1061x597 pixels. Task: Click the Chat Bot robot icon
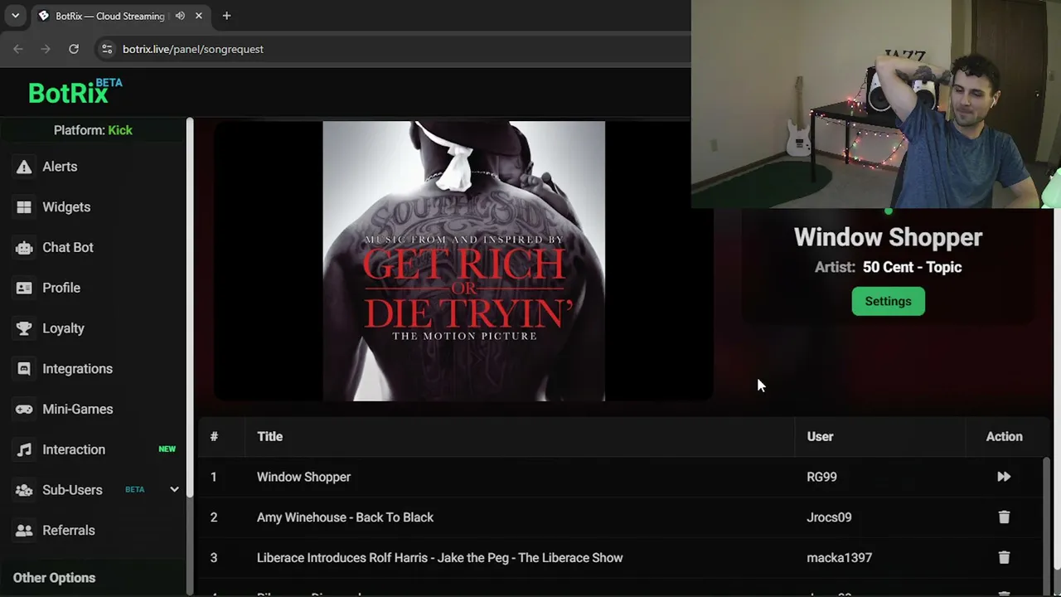click(x=24, y=247)
